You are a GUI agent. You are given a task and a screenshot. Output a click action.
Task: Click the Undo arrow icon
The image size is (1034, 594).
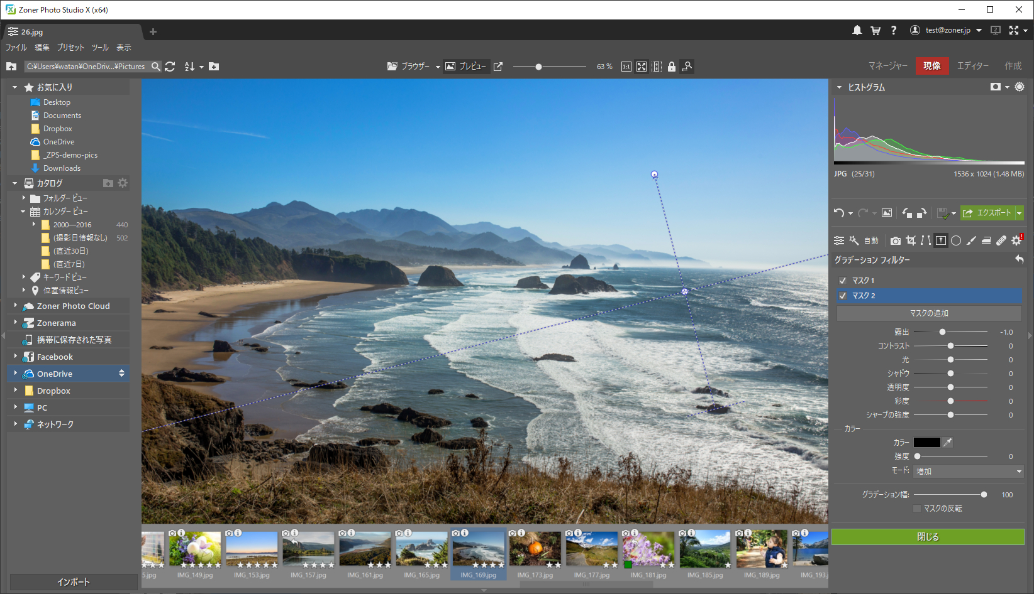839,213
